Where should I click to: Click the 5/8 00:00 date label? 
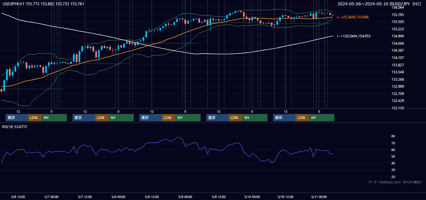[118, 197]
